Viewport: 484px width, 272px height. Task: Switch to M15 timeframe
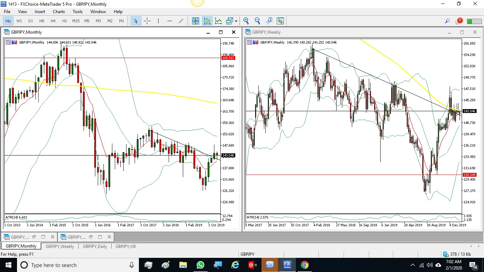pyautogui.click(x=76, y=21)
